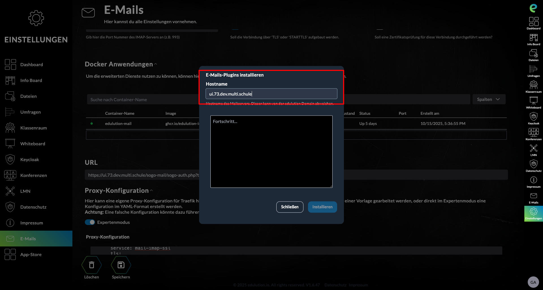Screen dimensions: 543x290
Task: Click inside the Hostname input field
Action: tap(271, 94)
